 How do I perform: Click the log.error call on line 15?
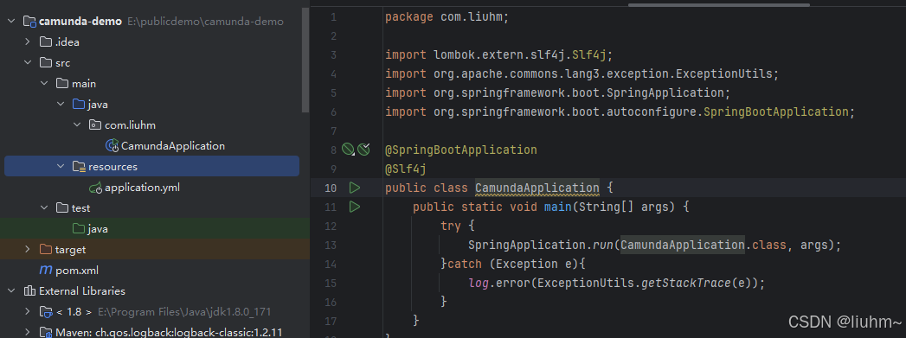[x=502, y=284]
